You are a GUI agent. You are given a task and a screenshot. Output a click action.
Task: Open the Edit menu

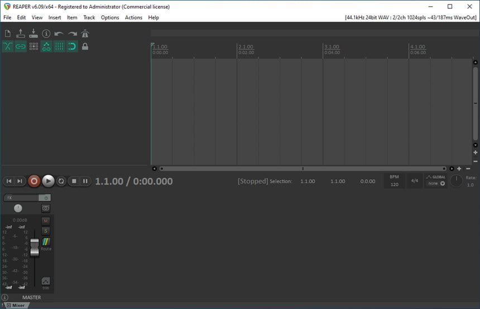pyautogui.click(x=21, y=17)
